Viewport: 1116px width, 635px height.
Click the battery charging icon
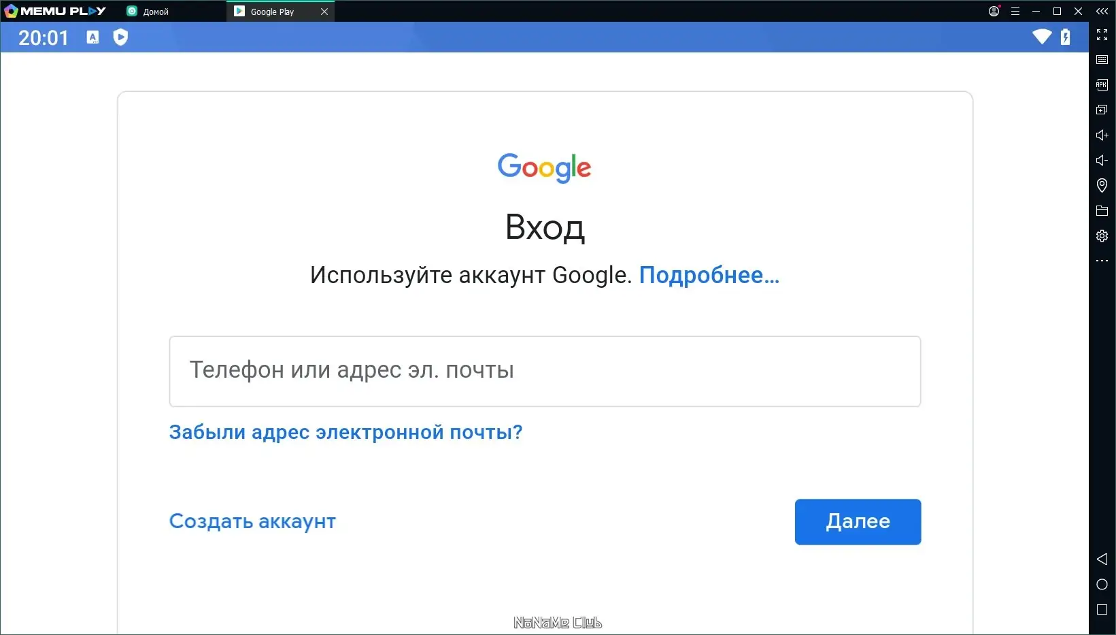(1066, 37)
